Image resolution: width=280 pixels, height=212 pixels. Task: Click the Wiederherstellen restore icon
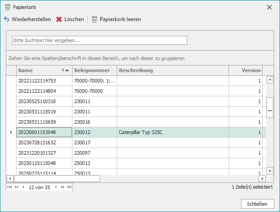[7, 19]
